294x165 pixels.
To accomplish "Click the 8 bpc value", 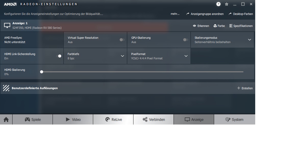I will (x=71, y=58).
